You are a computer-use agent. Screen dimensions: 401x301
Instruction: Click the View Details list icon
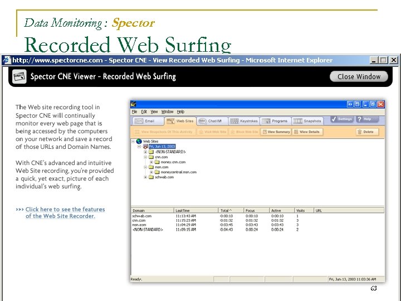296,132
